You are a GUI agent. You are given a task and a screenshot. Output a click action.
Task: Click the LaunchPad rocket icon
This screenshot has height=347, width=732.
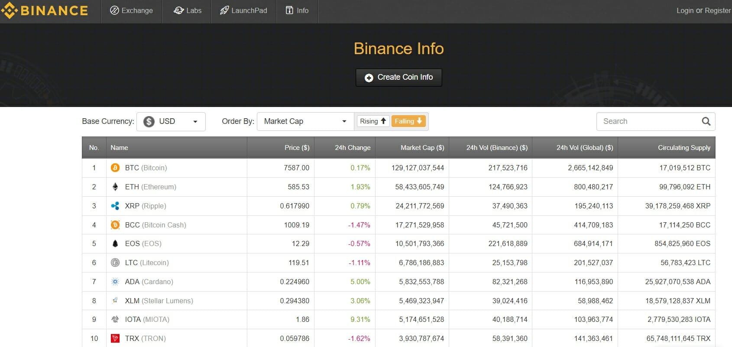coord(224,10)
